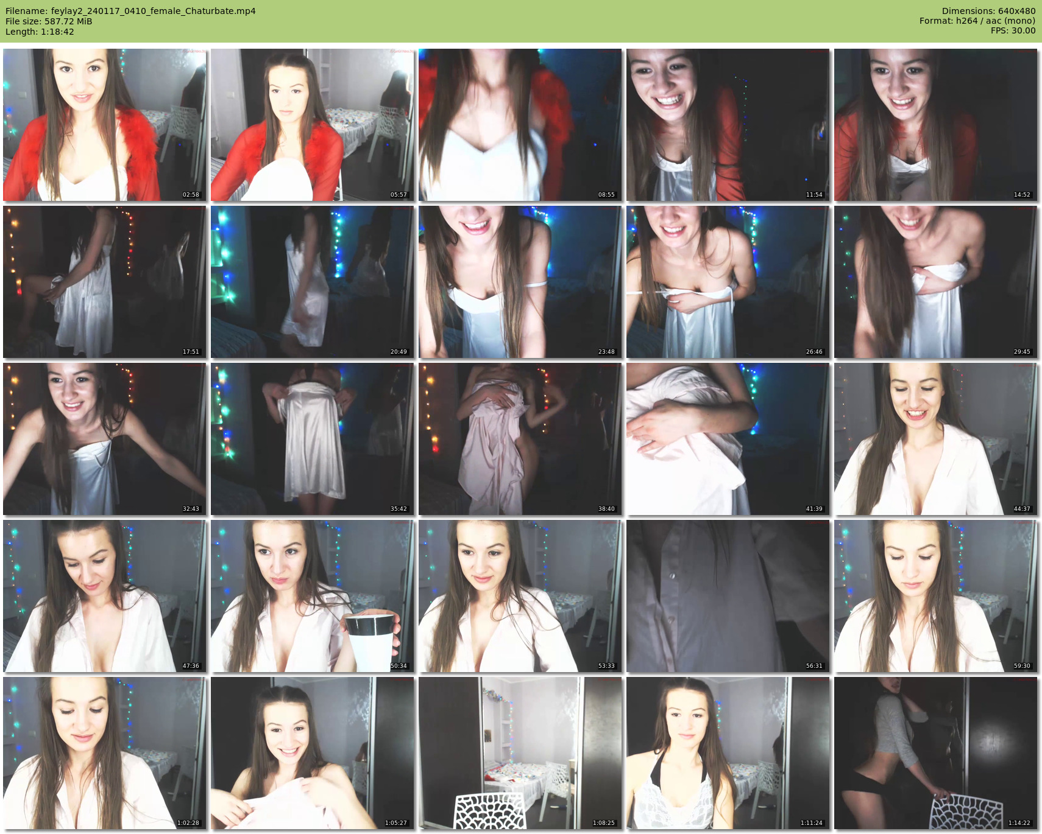Click the thumbnail marked 1:11:24
This screenshot has width=1042, height=834.
[x=728, y=753]
